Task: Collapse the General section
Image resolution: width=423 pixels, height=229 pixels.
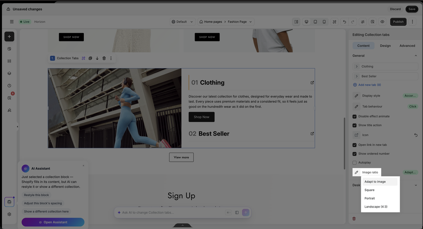Action: (416, 56)
